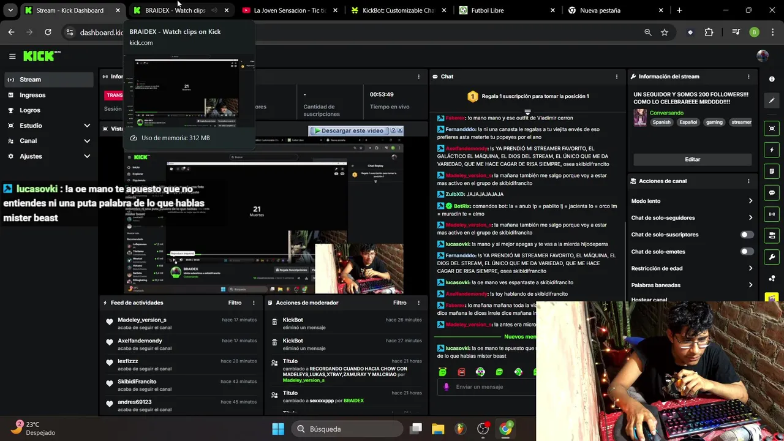
Task: Click the lightning bolt icon in the right sidebar
Action: (772, 149)
